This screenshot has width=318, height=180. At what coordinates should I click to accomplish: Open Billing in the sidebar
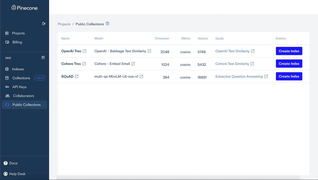pyautogui.click(x=17, y=42)
